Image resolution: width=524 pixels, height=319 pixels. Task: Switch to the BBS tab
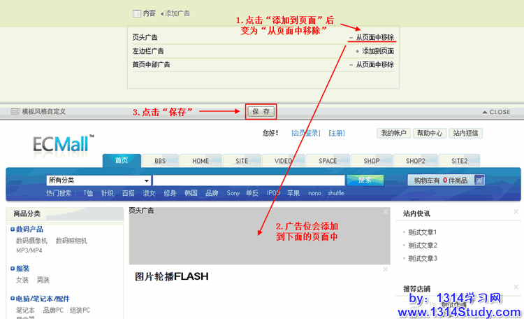tap(160, 161)
